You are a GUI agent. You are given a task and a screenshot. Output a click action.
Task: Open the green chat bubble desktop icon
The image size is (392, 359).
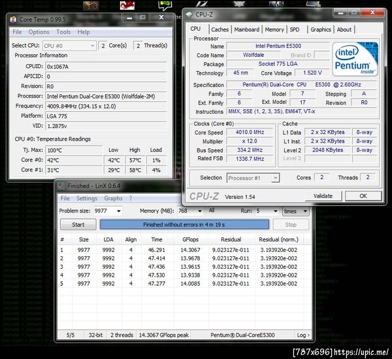coord(165,5)
